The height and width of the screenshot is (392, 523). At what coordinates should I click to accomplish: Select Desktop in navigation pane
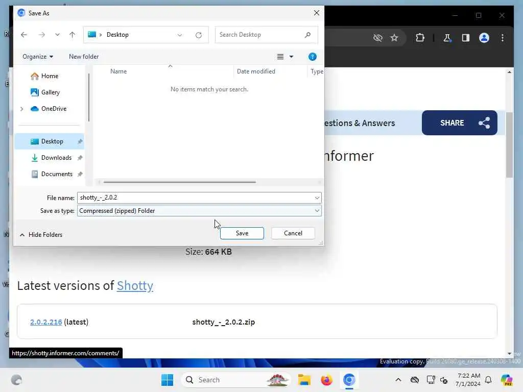(x=52, y=141)
